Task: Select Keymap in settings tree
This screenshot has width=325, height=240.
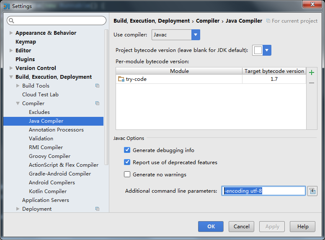Action: pos(26,41)
